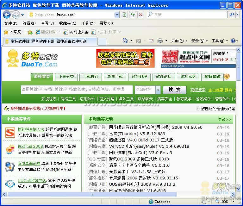Click the printer icon

coord(160,41)
